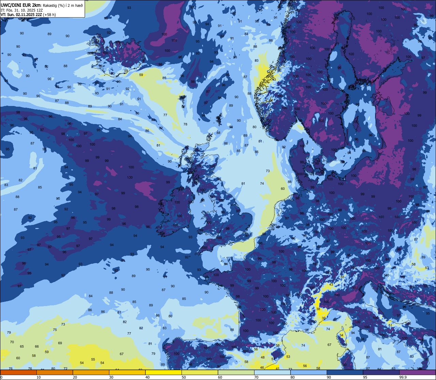This screenshot has height=380, width=436.
Task: Click the "34" humidity value over Corsica
Action: (x=341, y=335)
